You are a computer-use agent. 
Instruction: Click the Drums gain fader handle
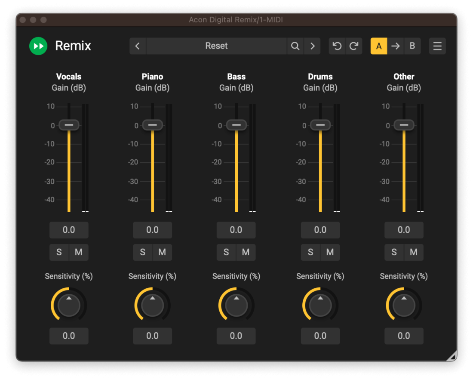320,125
